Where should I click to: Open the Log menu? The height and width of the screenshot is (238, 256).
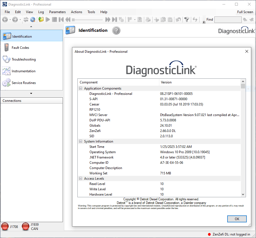pos(41,12)
